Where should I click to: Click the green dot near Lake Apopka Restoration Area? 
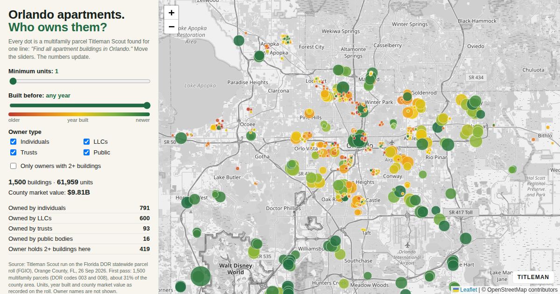239,41
